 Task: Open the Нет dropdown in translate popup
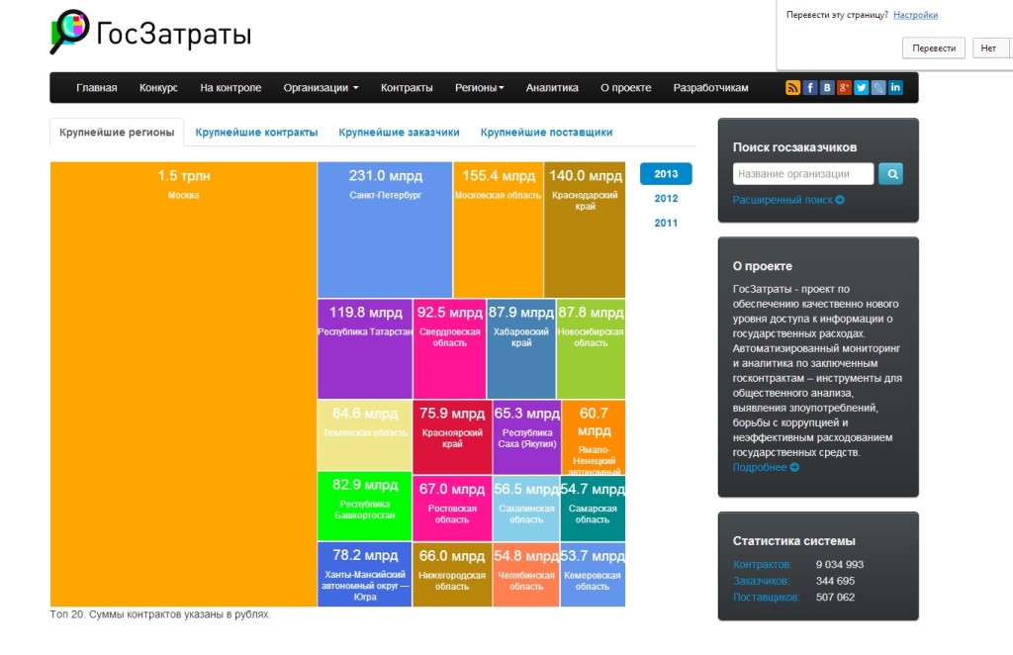pyautogui.click(x=988, y=47)
